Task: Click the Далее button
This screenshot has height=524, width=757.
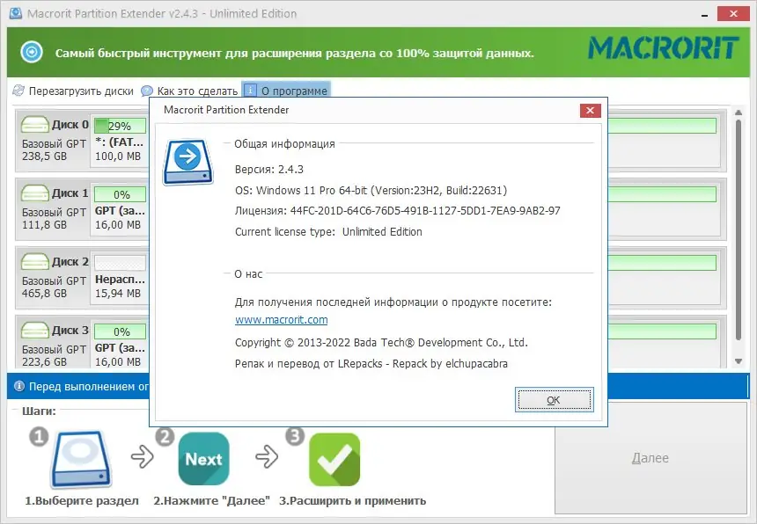Action: [x=650, y=457]
